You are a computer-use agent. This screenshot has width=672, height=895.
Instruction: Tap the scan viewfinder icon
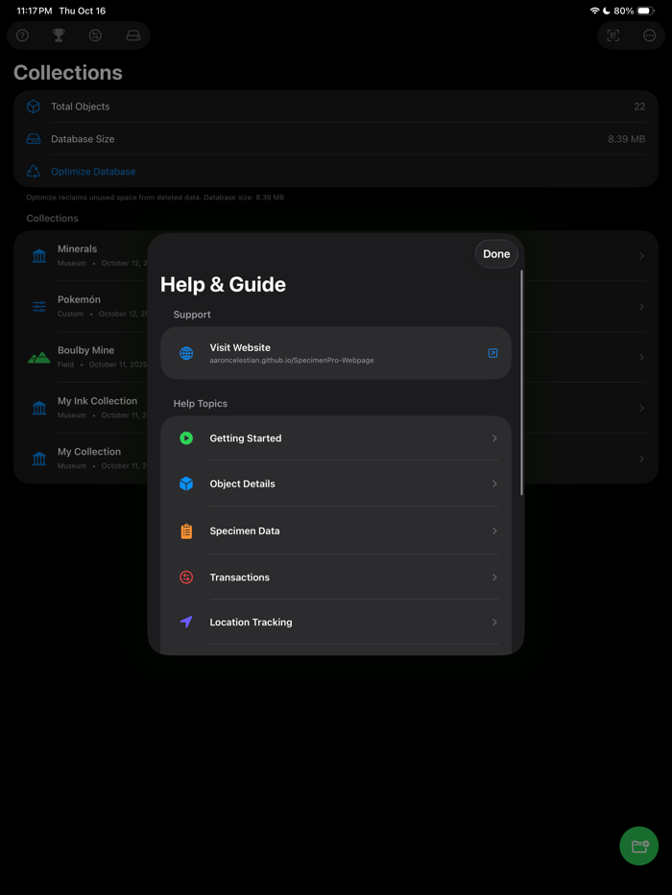click(613, 35)
